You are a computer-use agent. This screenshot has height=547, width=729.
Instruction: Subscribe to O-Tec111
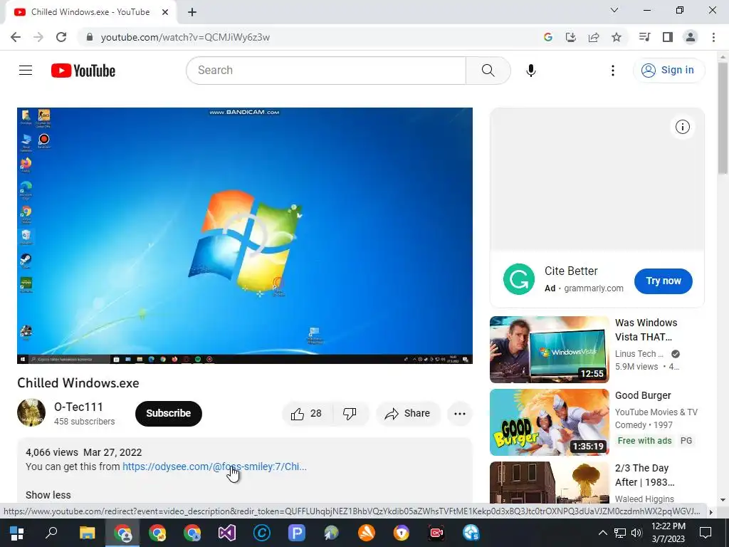[169, 414]
